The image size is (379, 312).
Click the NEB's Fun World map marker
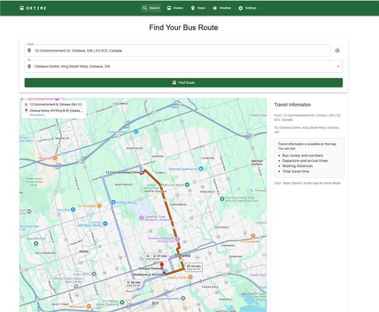pos(187,185)
